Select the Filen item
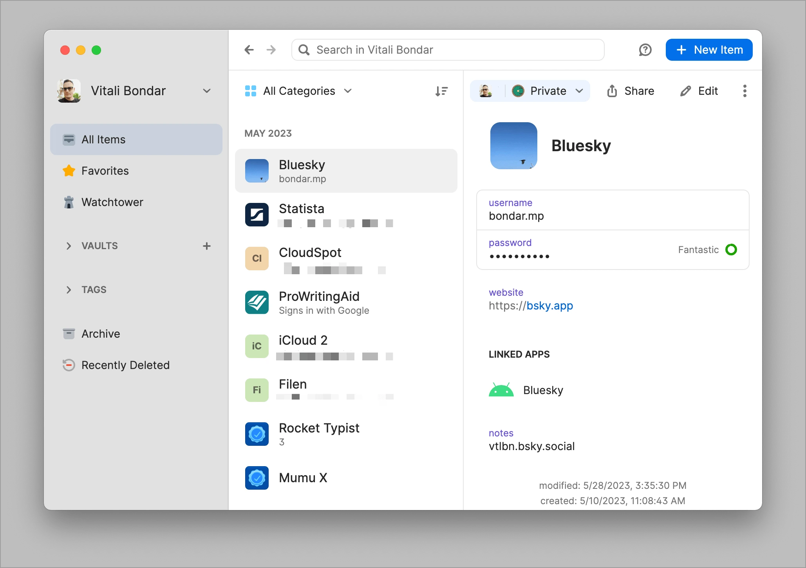The height and width of the screenshot is (568, 806). pyautogui.click(x=346, y=390)
